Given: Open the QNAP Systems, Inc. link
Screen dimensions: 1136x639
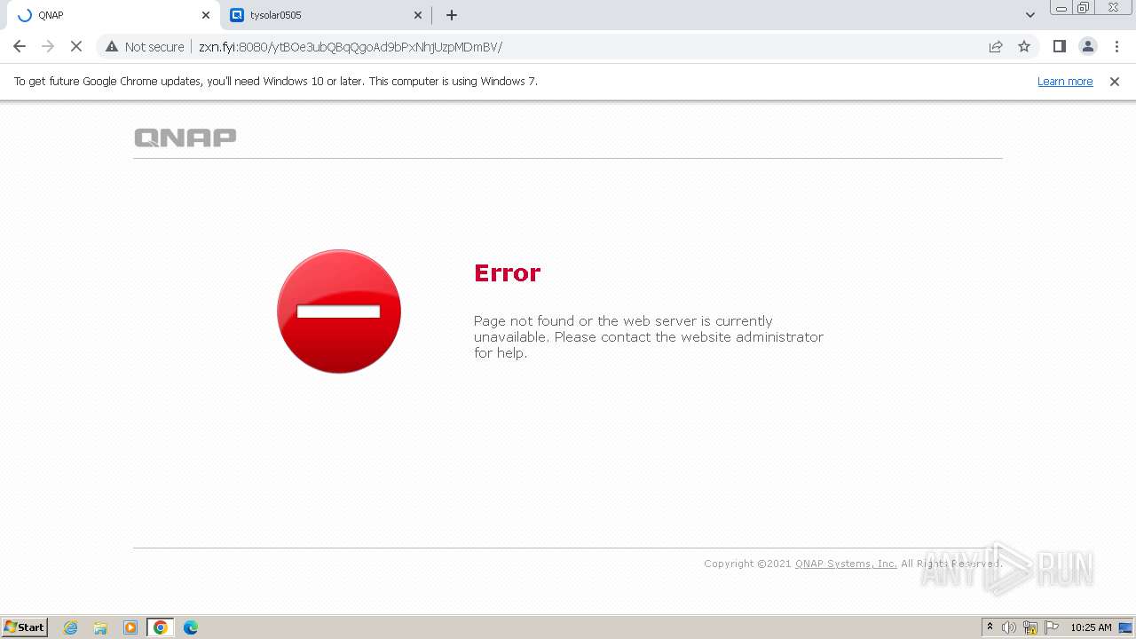Looking at the screenshot, I should point(846,564).
